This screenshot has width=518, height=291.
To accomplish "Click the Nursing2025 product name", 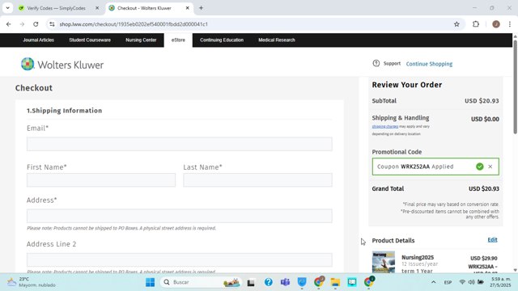I will (418, 257).
